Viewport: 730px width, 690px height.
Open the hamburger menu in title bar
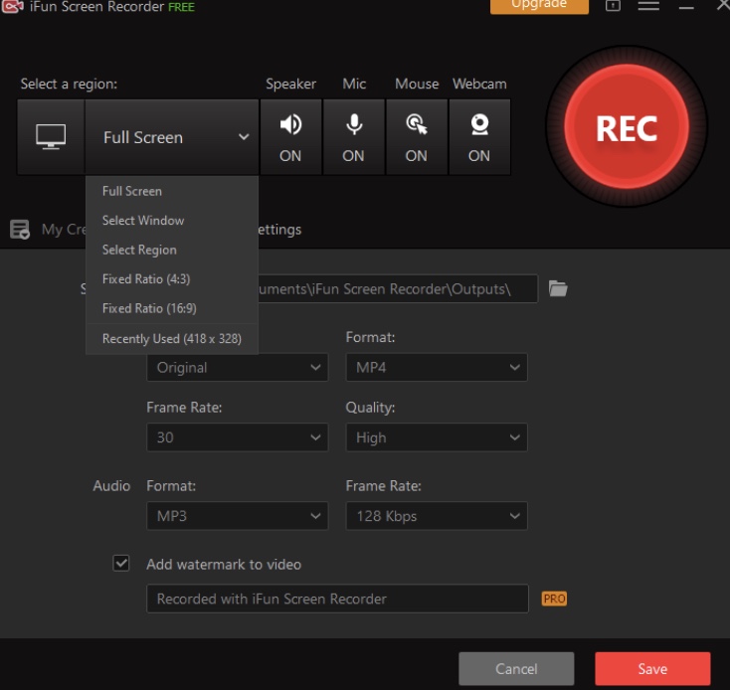pos(648,6)
